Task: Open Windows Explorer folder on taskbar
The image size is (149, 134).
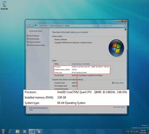Action: click(18, 131)
